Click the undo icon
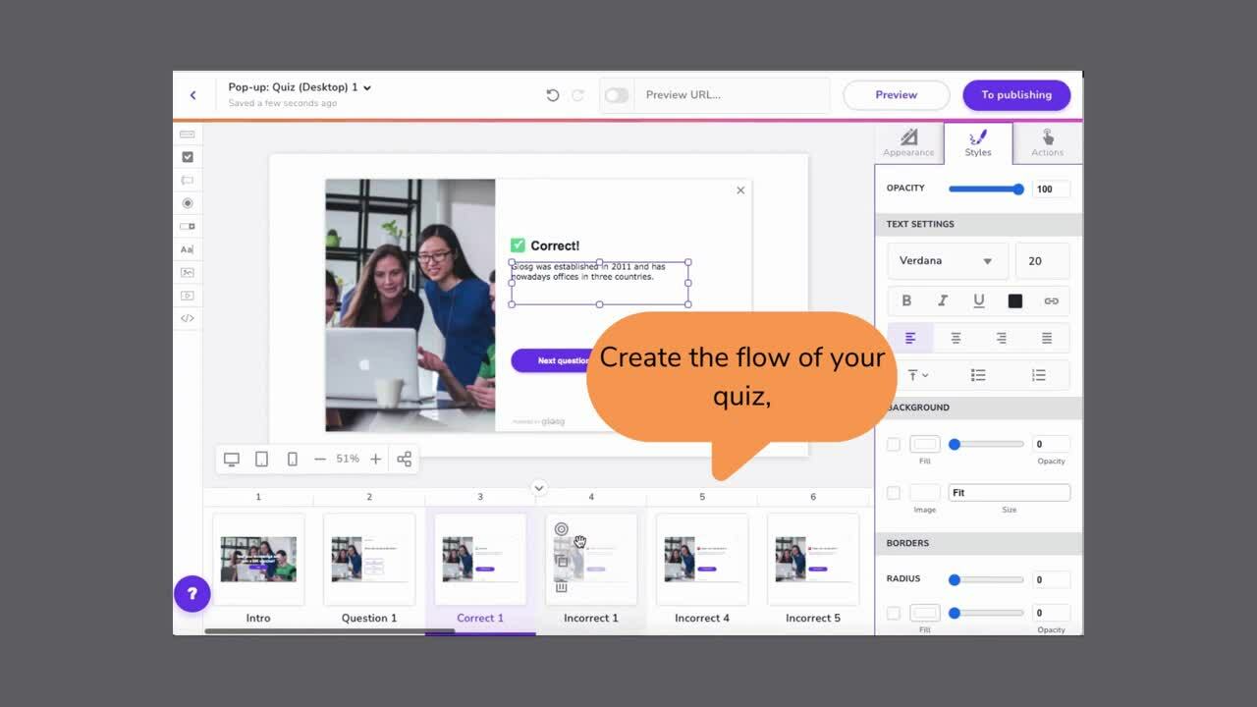1257x707 pixels. (x=553, y=95)
